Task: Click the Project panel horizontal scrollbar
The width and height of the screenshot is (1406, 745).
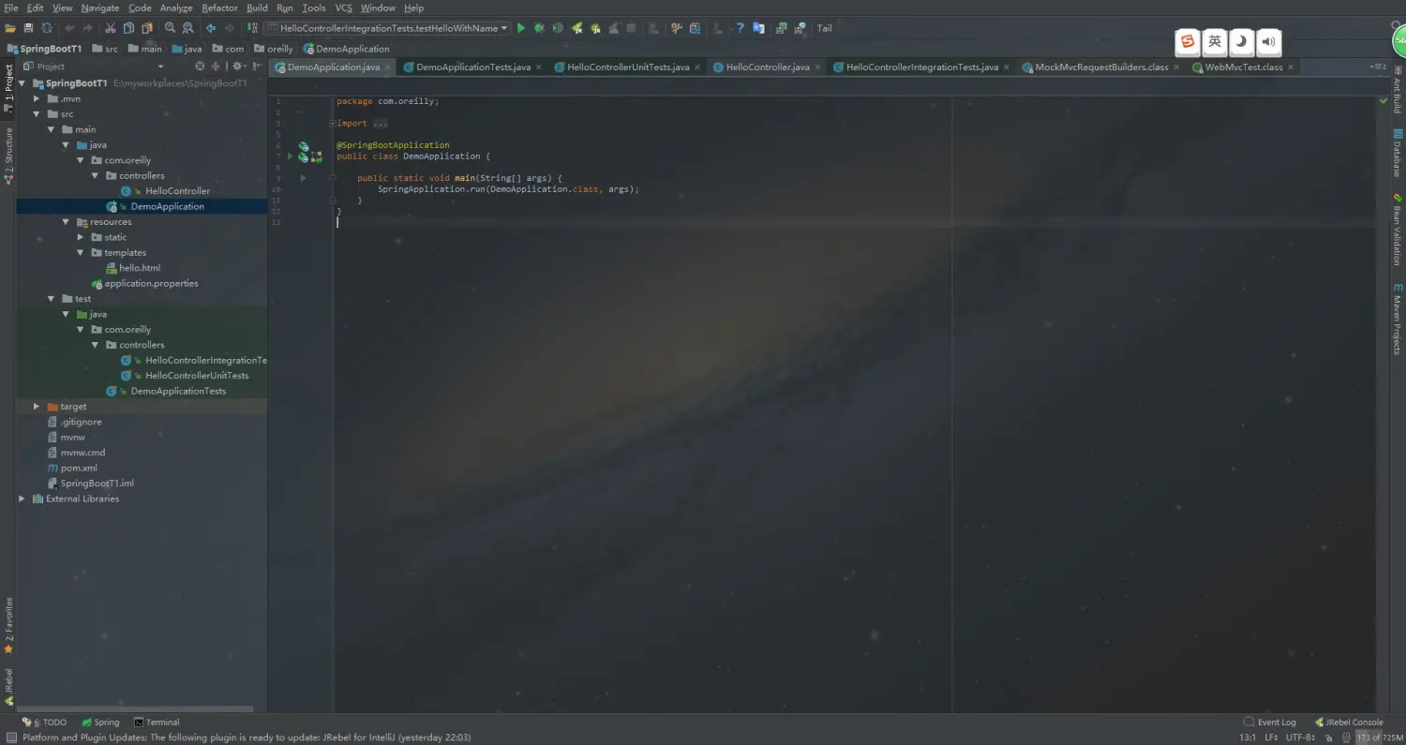Action: (136, 709)
